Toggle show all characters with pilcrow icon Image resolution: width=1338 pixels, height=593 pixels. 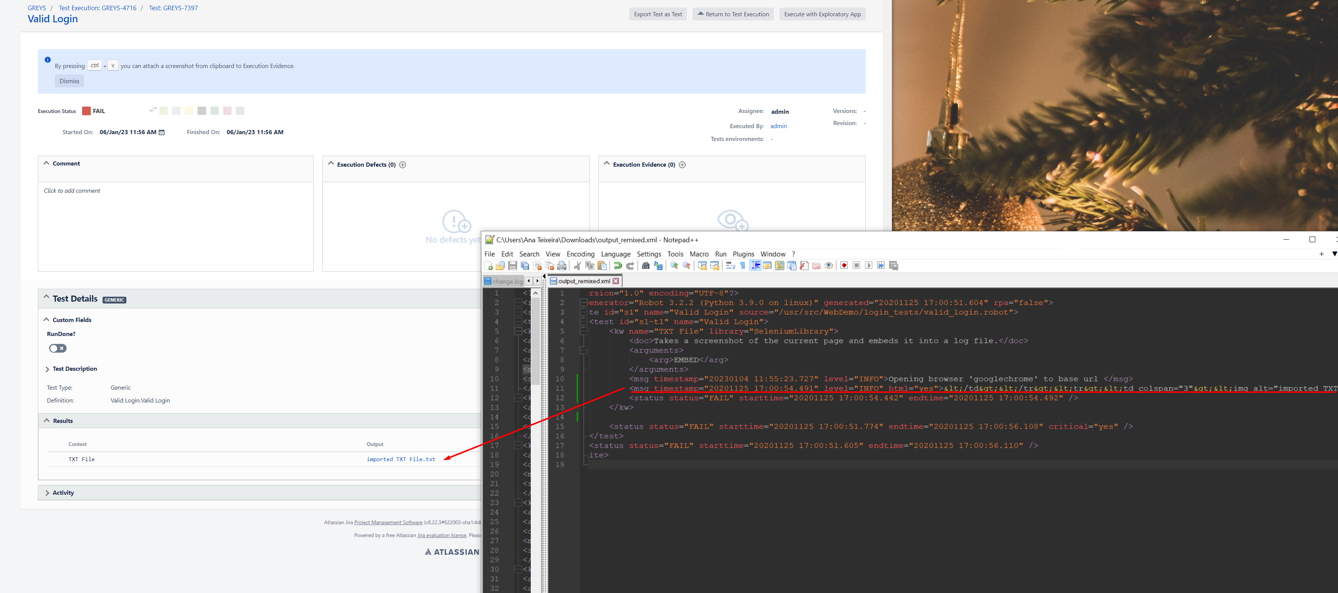tap(742, 265)
